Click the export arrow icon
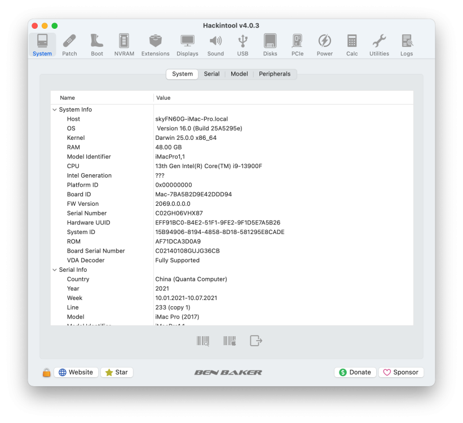Screen dimensions: 463x423 coord(256,341)
